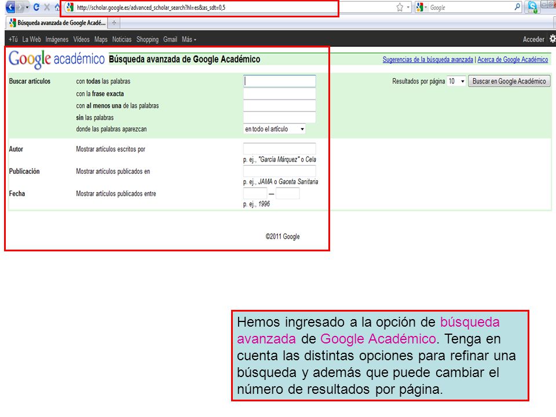Open a new tab with plus button
Viewport: 556px width, 417px height.
(x=114, y=23)
